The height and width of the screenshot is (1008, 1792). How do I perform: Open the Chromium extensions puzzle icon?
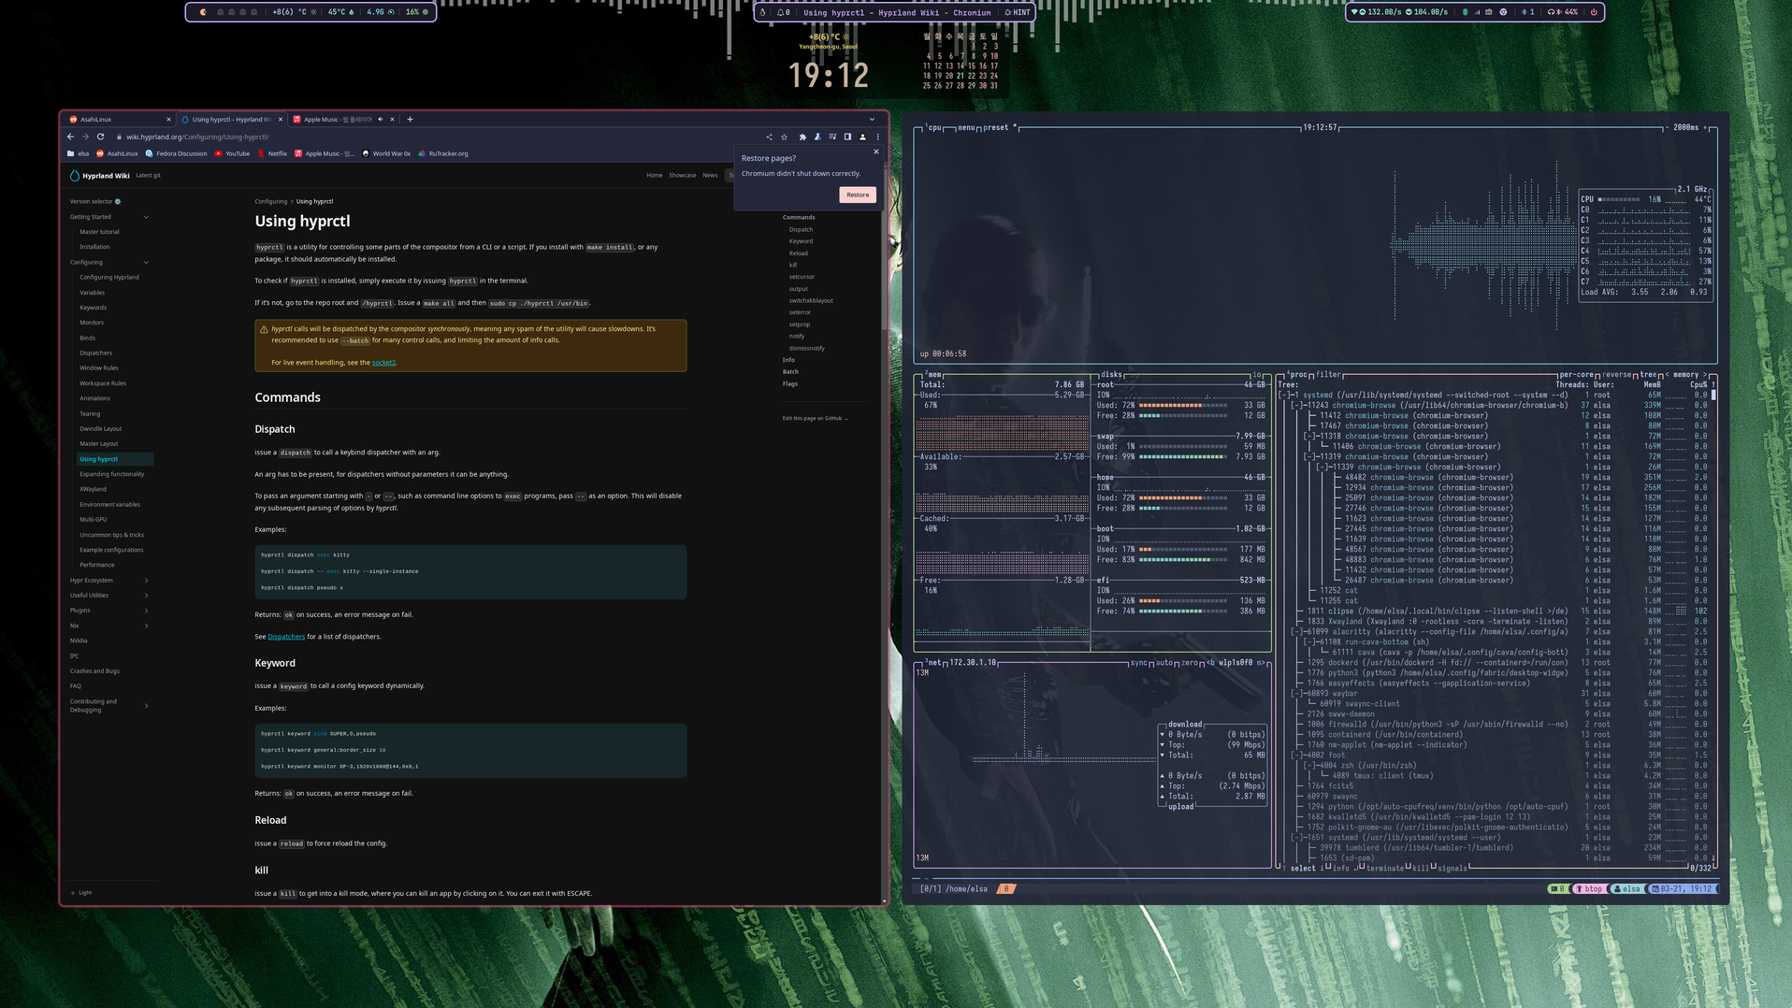802,137
